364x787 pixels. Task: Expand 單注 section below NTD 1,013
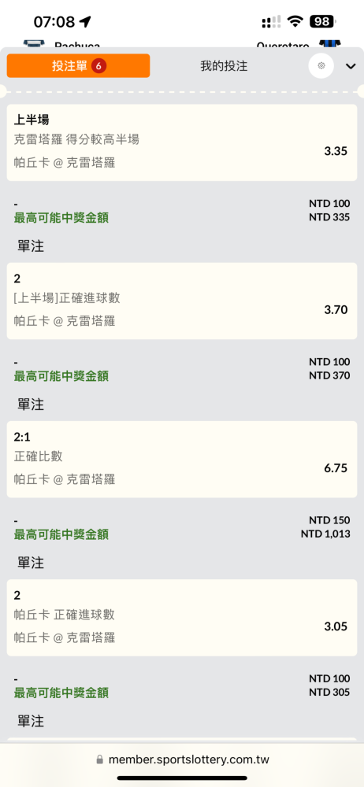click(x=31, y=563)
